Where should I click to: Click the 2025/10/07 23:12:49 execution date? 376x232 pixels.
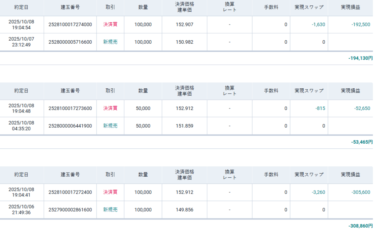[x=21, y=42]
